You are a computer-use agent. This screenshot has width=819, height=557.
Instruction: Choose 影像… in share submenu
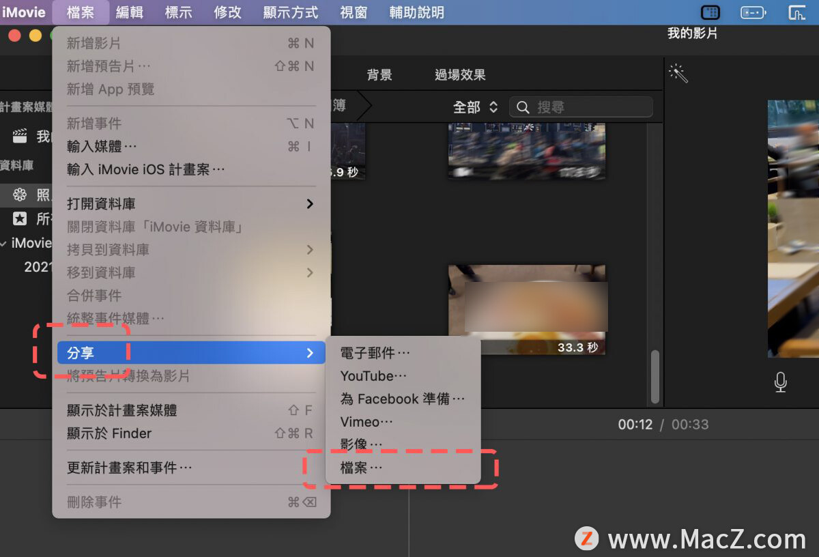(403, 444)
